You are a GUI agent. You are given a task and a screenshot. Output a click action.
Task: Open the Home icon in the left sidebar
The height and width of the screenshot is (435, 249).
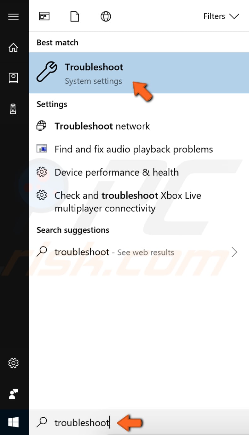[x=14, y=47]
